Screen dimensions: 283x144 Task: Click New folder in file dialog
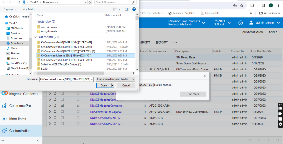click(28, 9)
